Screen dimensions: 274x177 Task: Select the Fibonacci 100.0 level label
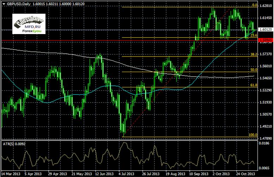click(x=252, y=135)
